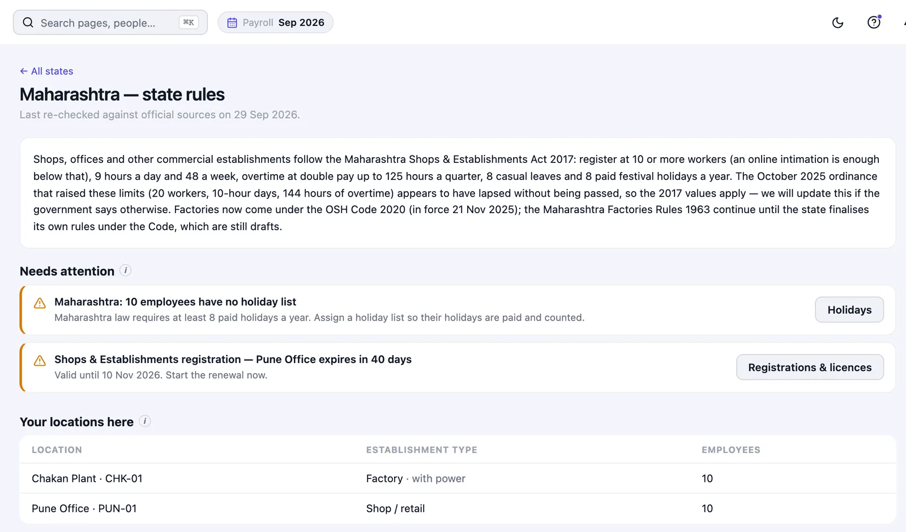Click the ⌘K shortcut badge

pyautogui.click(x=189, y=23)
